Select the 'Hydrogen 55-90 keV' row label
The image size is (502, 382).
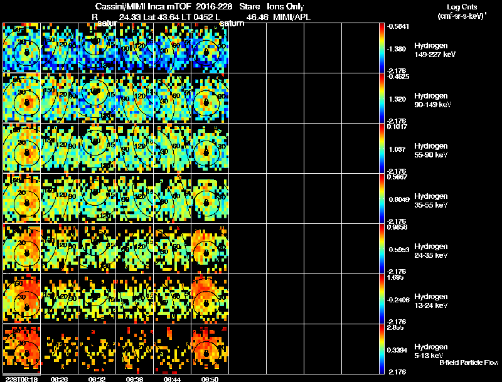coord(431,151)
